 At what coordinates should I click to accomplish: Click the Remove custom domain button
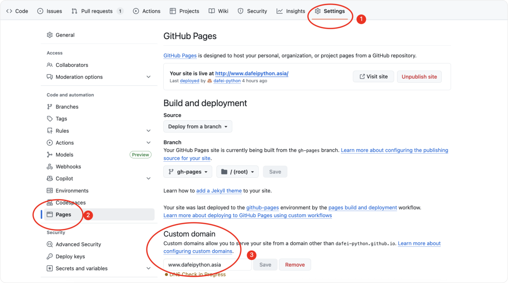[295, 265]
